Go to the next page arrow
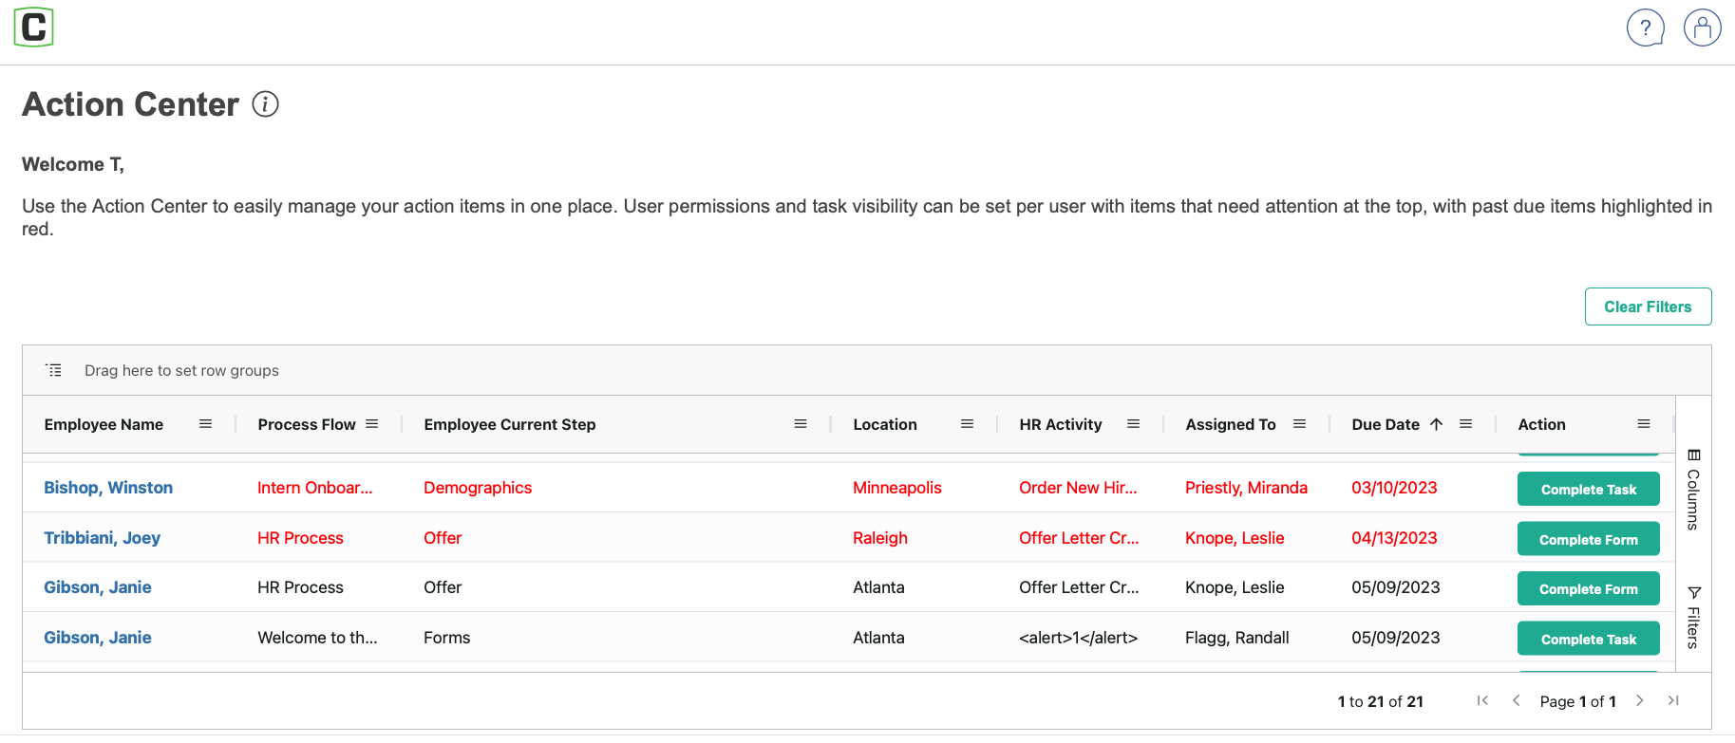1735x743 pixels. click(x=1639, y=701)
